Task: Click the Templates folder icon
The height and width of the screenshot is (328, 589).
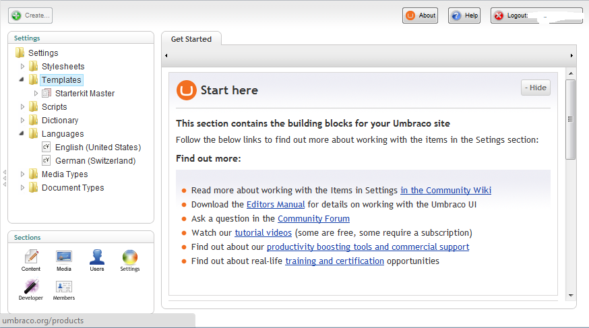Action: (34, 80)
